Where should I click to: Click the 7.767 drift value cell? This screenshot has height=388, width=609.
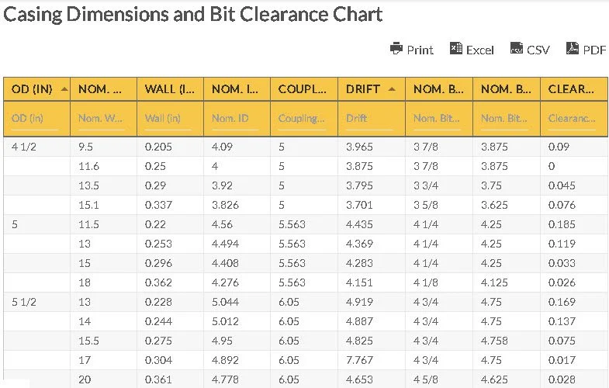(359, 359)
